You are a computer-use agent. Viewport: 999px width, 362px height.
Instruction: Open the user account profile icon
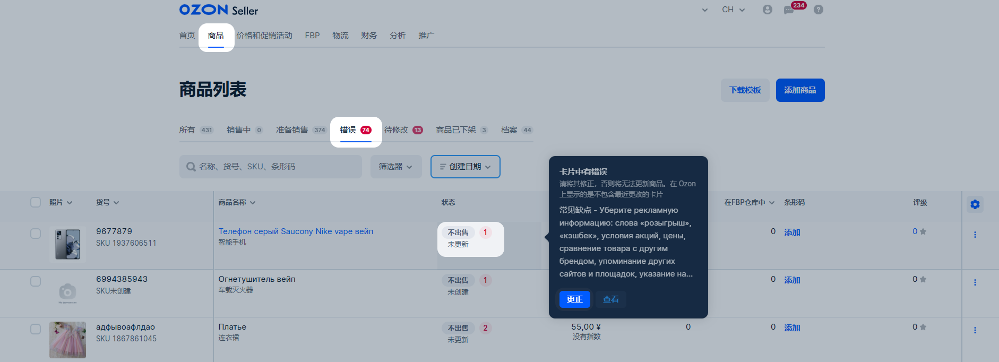[767, 10]
